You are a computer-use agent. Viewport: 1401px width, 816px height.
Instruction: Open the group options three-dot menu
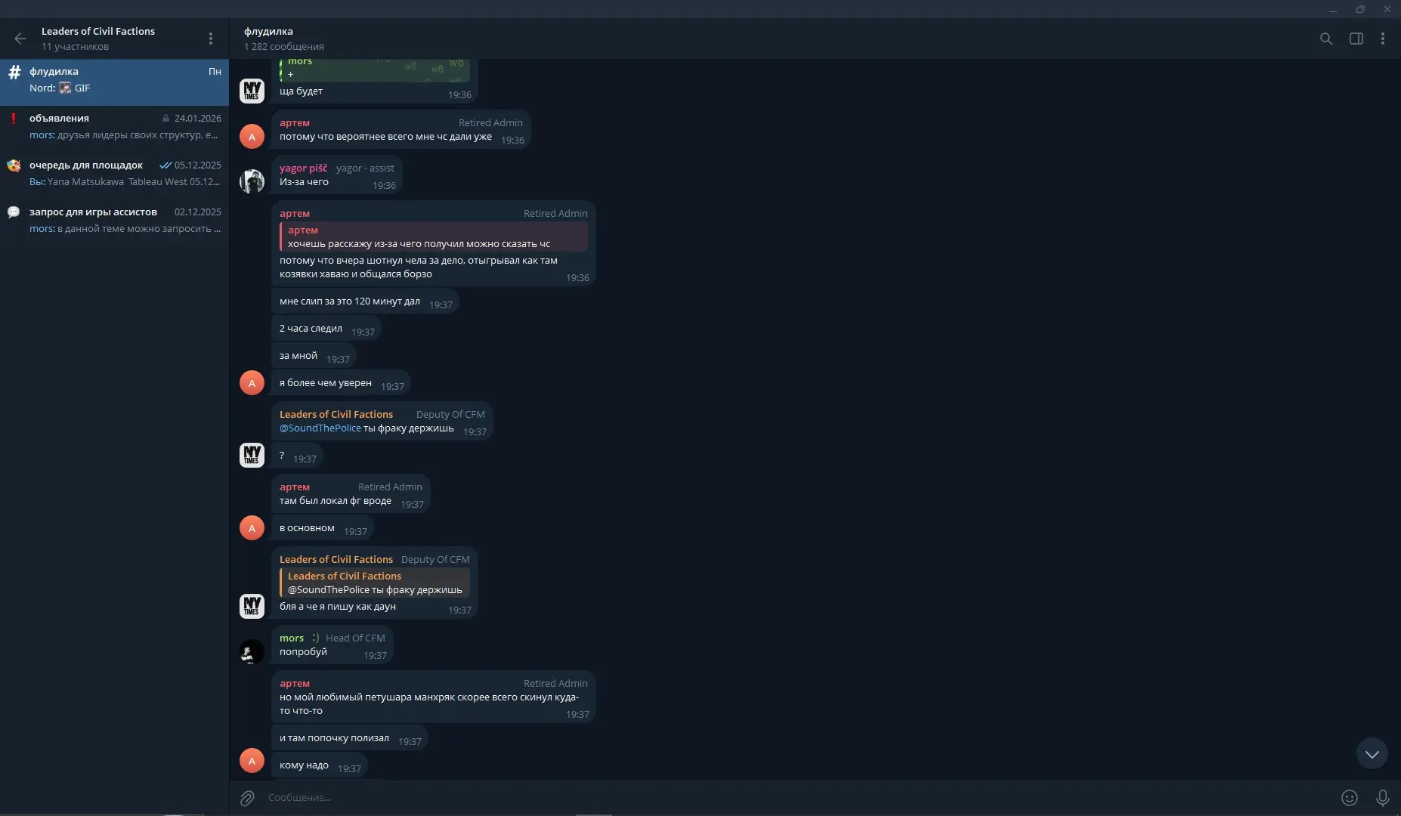pos(211,39)
